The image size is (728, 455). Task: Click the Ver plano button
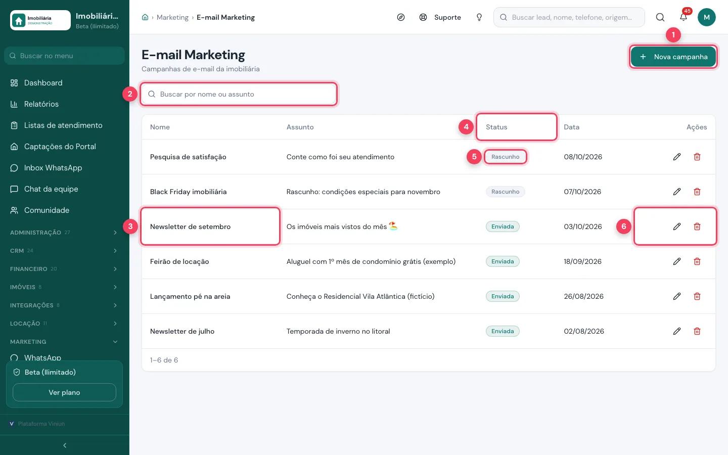click(64, 392)
